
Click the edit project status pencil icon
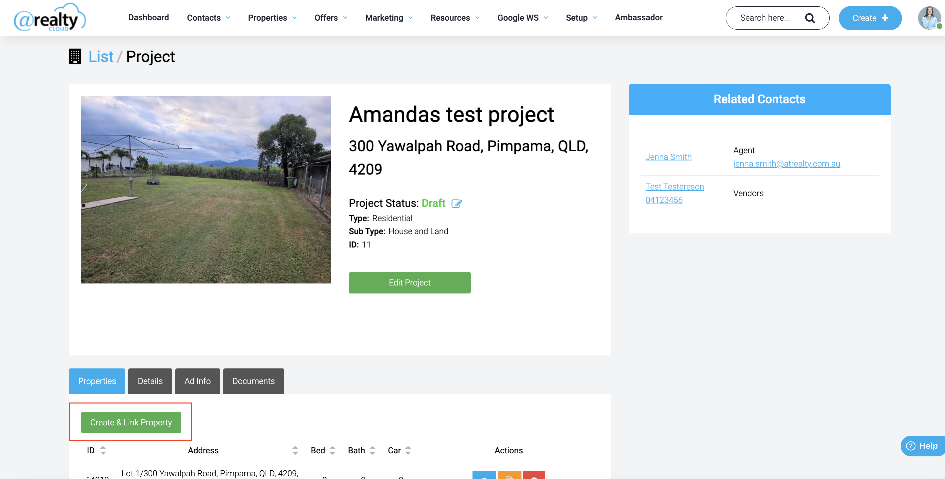457,204
